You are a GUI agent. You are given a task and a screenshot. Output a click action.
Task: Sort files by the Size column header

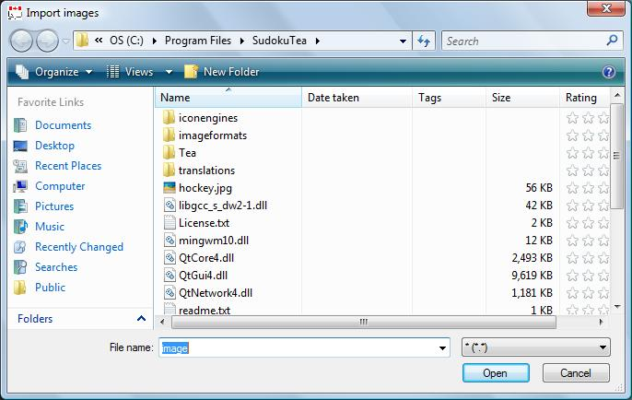click(x=501, y=98)
